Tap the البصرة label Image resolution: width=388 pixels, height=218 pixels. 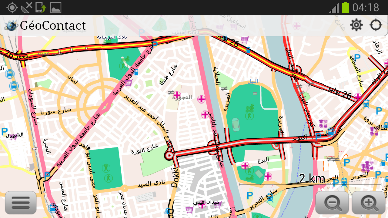(x=46, y=146)
